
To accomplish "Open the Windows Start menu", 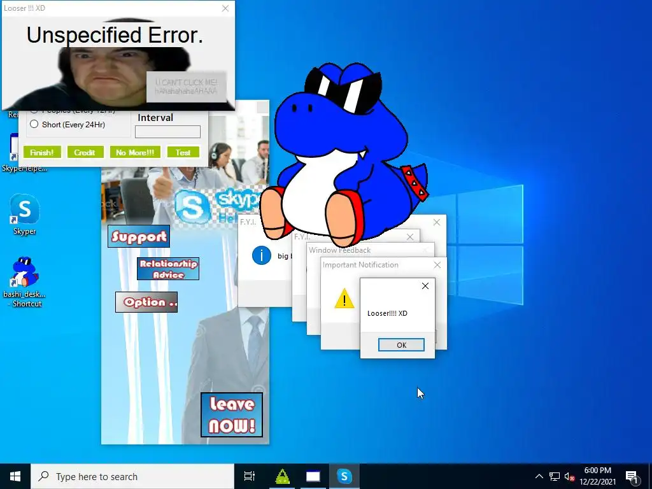I will (15, 476).
